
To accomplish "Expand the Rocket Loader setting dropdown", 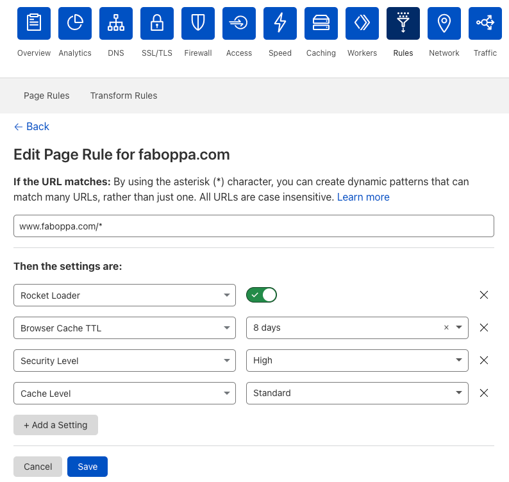I will [124, 295].
